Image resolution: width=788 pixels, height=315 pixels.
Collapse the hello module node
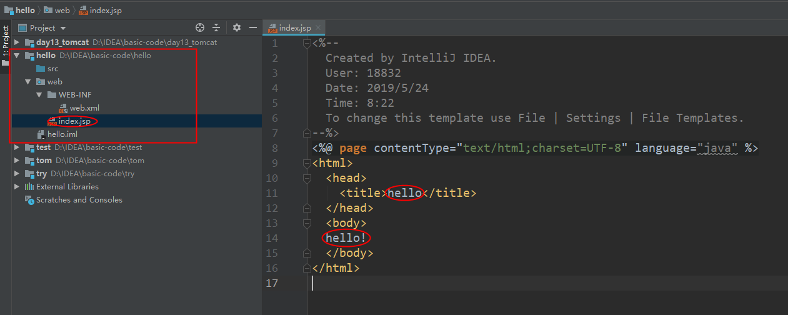17,56
